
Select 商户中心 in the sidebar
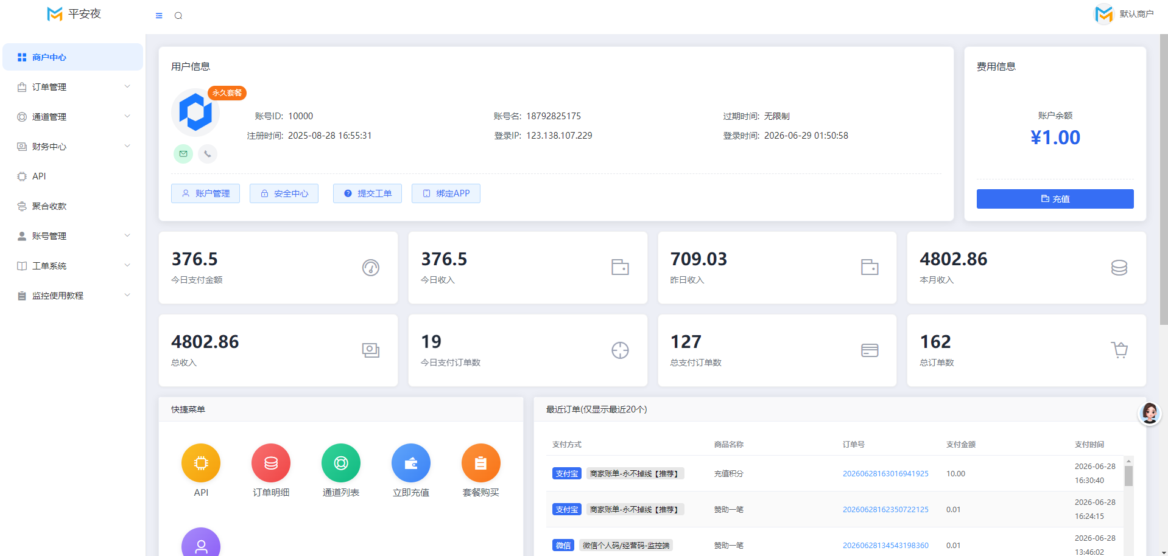72,57
